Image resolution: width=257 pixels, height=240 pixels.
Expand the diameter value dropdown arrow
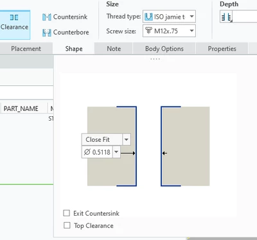[116, 152]
